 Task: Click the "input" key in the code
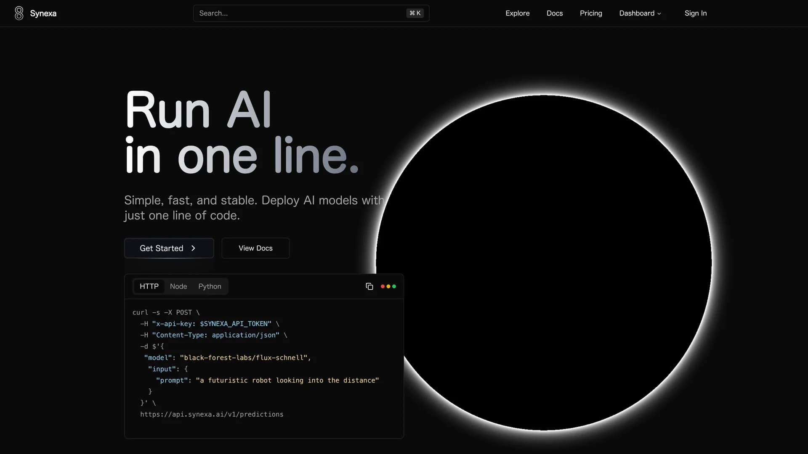click(162, 369)
